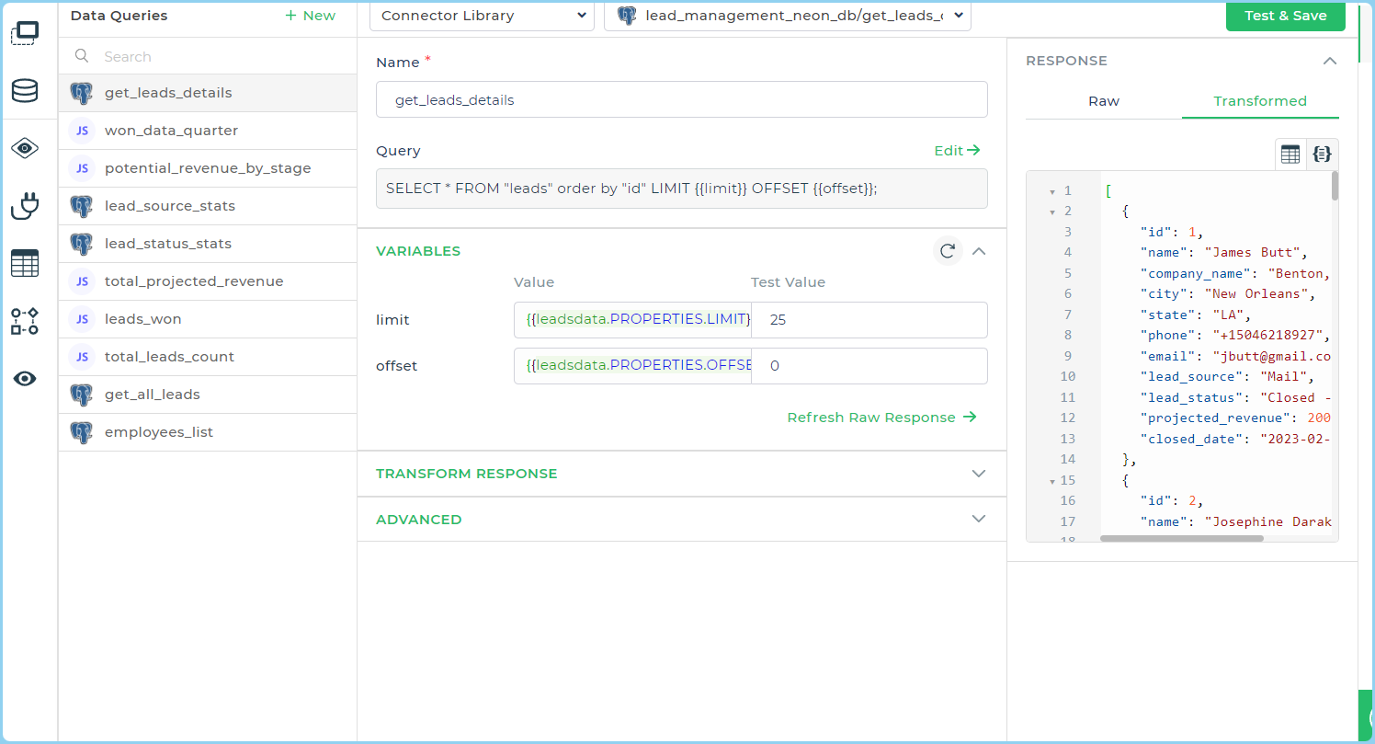Switch response to table view icon

click(x=1290, y=155)
